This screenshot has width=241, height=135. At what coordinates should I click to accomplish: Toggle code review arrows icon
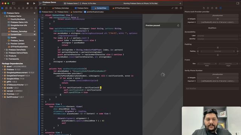[x=172, y=8]
